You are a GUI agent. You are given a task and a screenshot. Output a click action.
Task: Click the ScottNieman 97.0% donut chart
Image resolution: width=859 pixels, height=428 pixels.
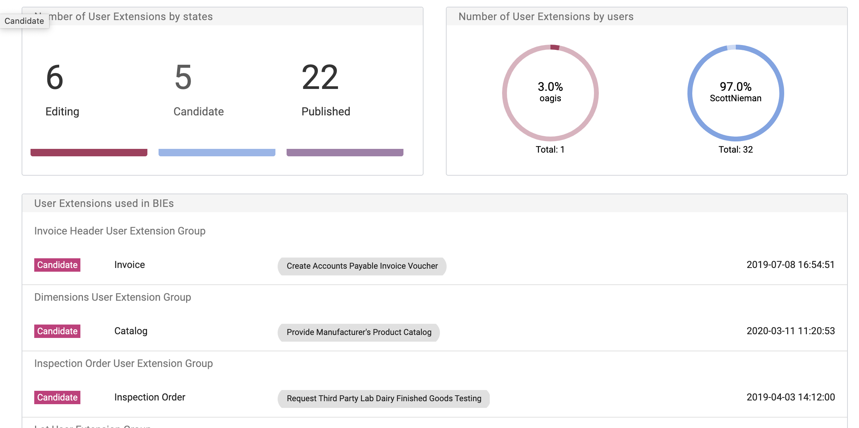(736, 93)
